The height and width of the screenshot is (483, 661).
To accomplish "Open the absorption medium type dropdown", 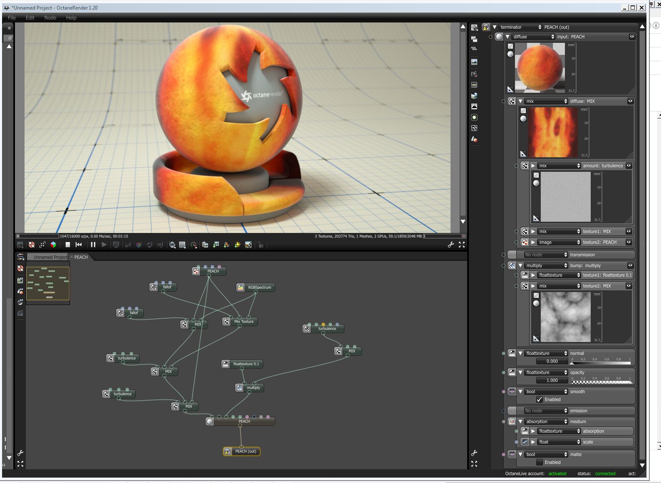I will (x=546, y=421).
